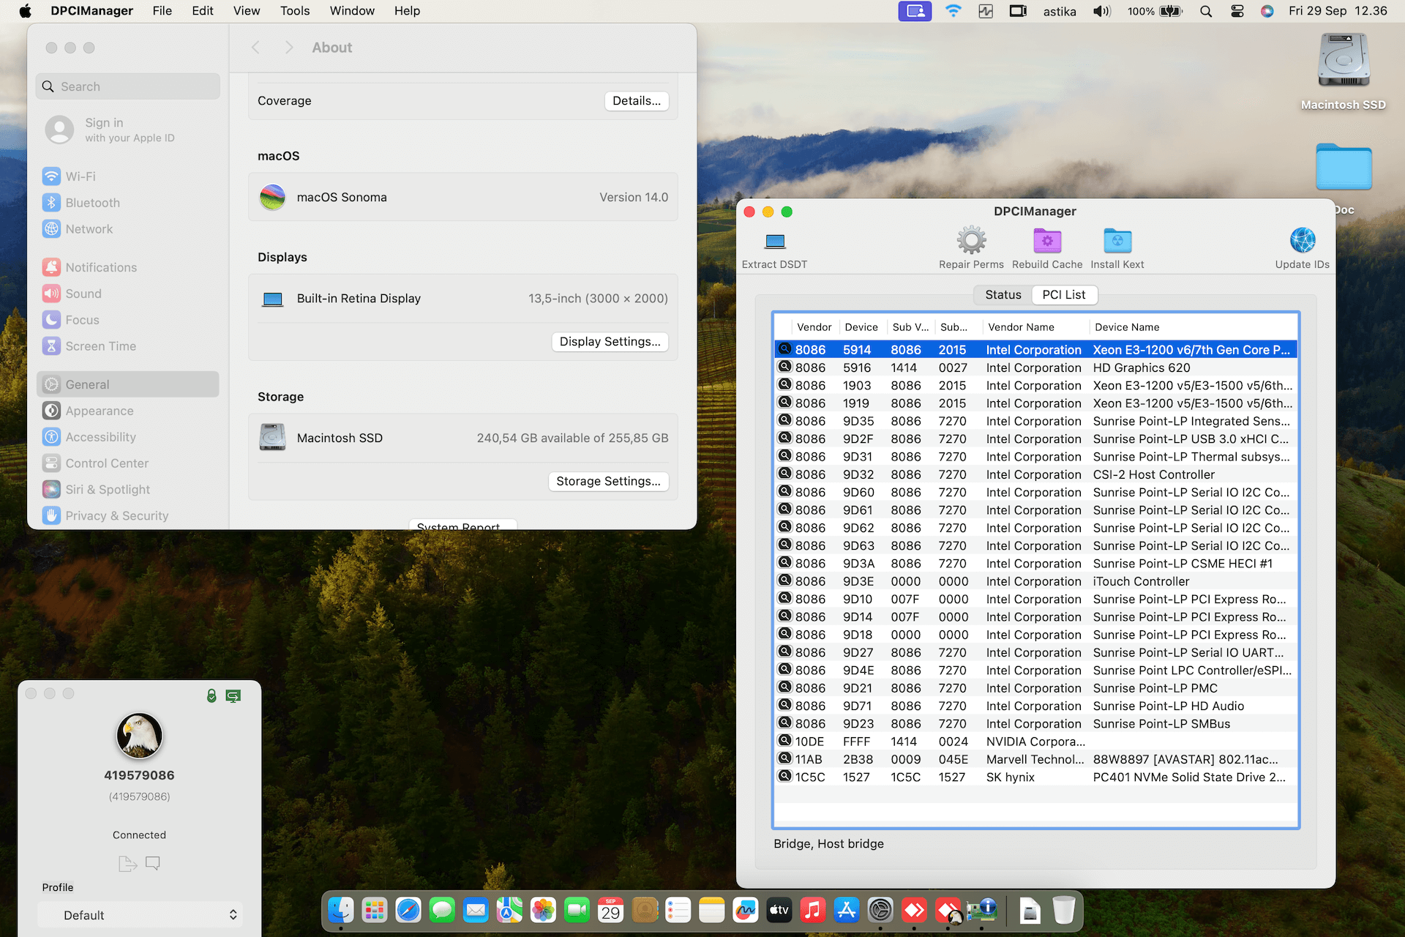
Task: Open Network settings in the sidebar
Action: 128,229
